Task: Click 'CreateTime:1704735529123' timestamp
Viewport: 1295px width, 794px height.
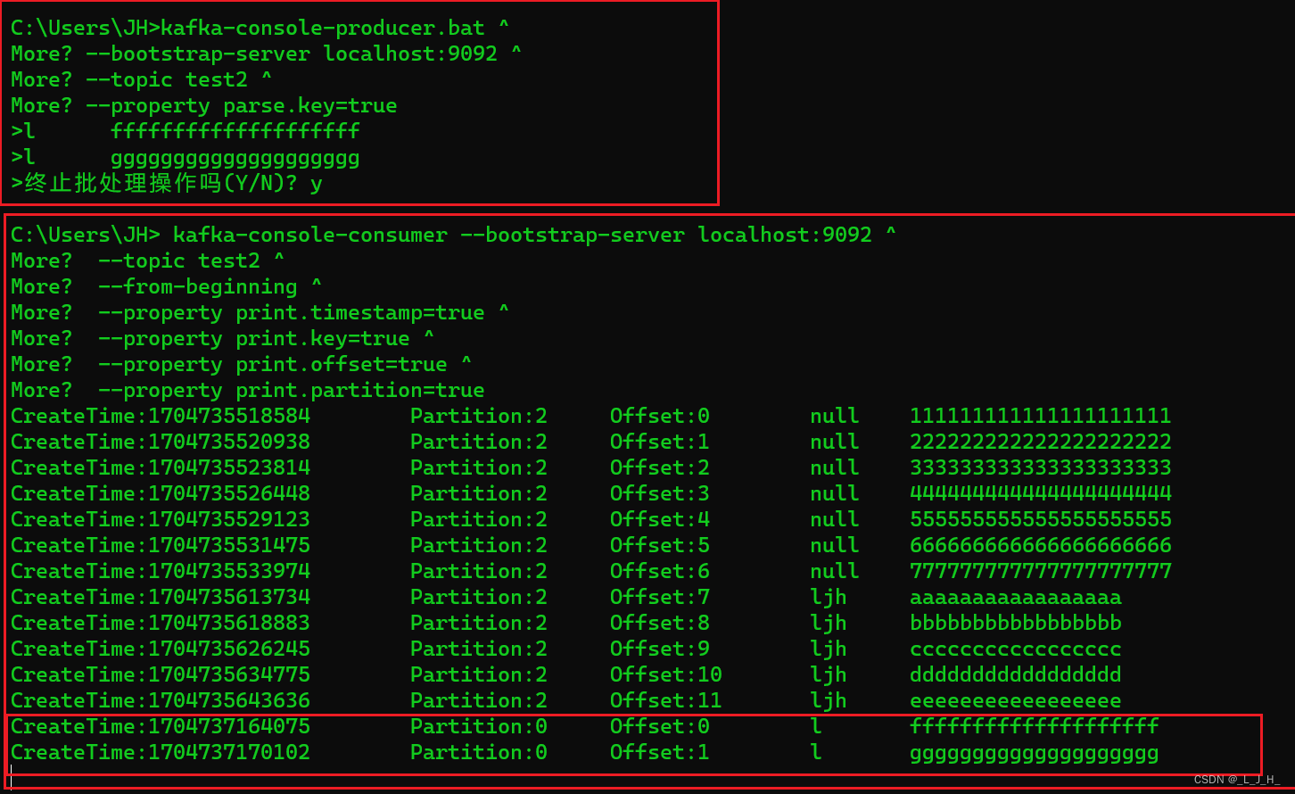Action: coord(161,519)
